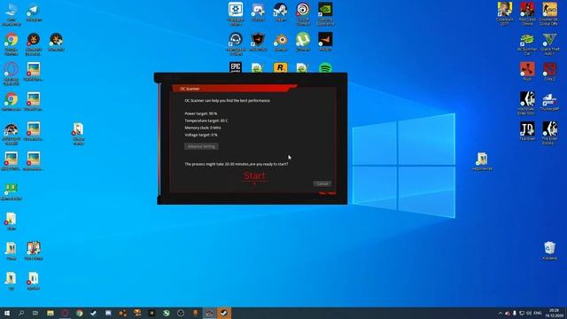Click "Voltage target: 0 %" line
The height and width of the screenshot is (319, 567).
tap(201, 135)
